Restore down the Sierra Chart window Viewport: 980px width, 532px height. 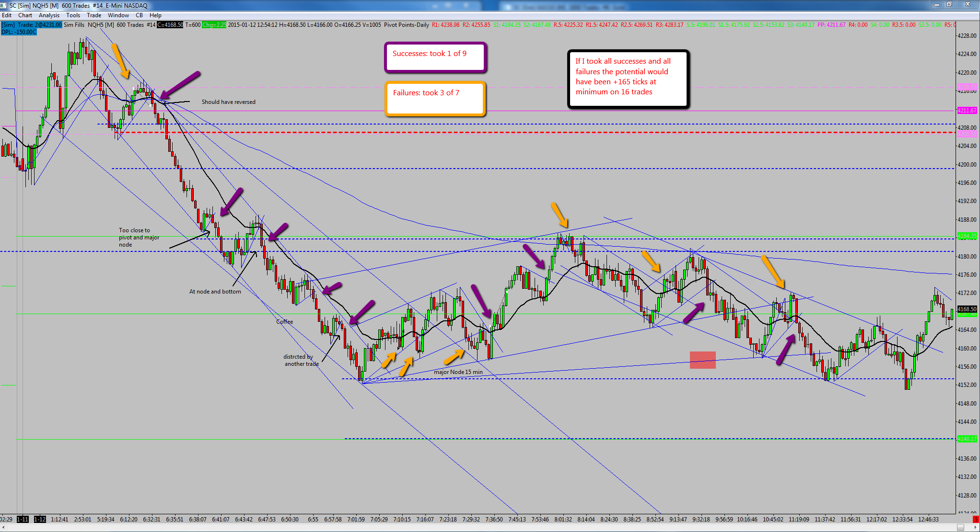(x=949, y=5)
